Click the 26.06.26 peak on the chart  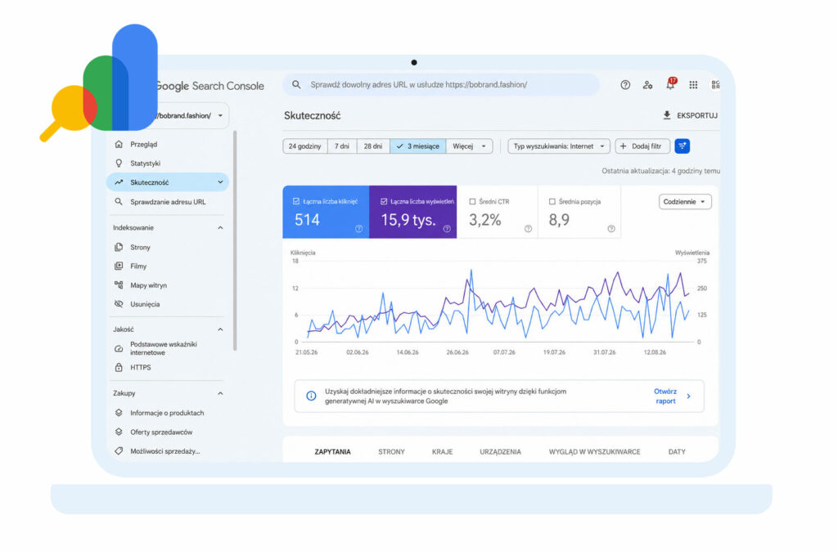[471, 270]
